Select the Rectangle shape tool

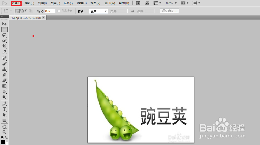[x=4, y=120]
